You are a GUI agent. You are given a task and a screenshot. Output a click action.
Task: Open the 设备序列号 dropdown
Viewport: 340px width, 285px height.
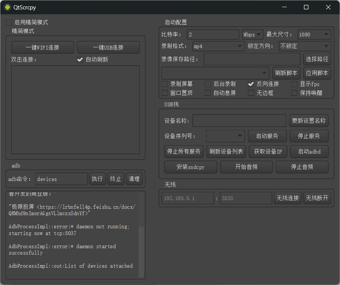click(x=225, y=136)
